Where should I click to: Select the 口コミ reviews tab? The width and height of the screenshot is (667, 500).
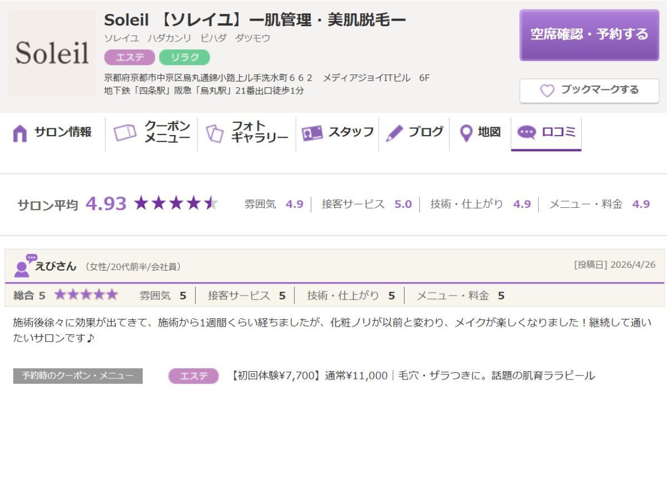point(546,133)
